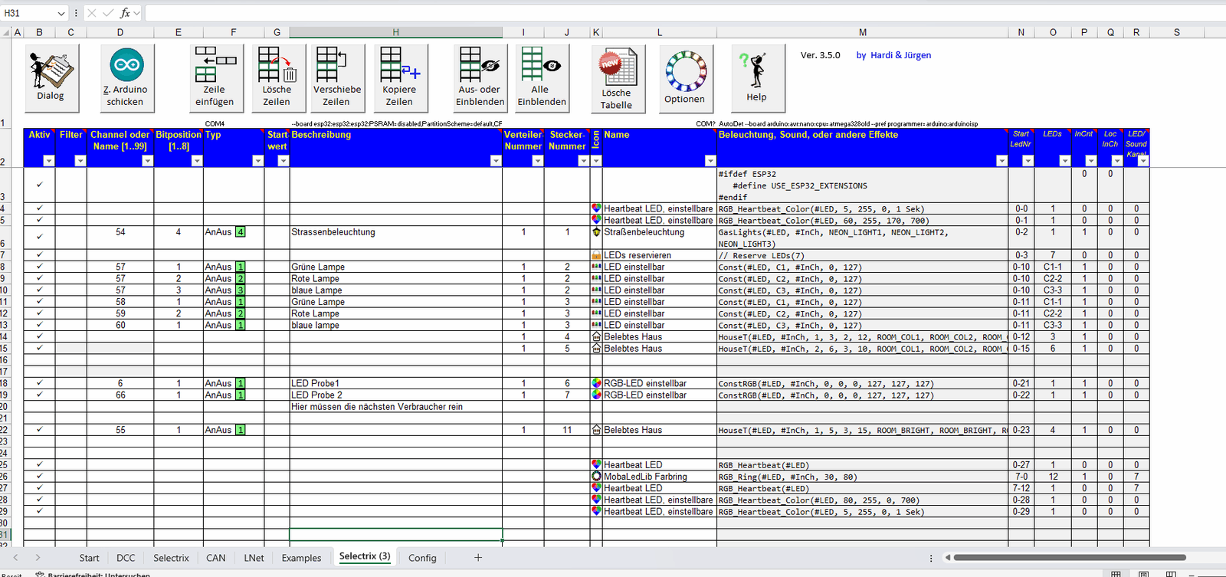
Task: Switch to the DCC sheet tab
Action: pyautogui.click(x=126, y=558)
